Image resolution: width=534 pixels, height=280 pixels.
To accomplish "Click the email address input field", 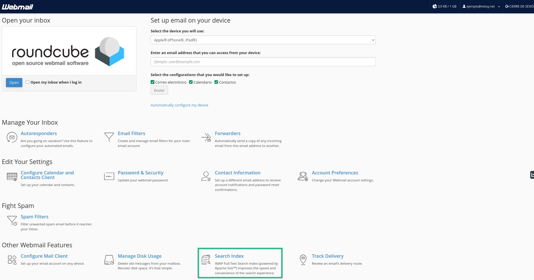I will pyautogui.click(x=263, y=62).
